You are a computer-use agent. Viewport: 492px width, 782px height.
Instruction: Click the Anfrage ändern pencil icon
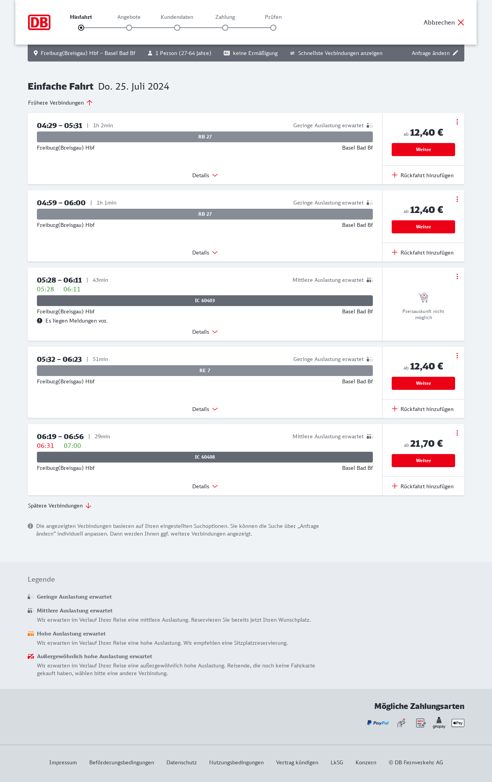click(x=455, y=53)
